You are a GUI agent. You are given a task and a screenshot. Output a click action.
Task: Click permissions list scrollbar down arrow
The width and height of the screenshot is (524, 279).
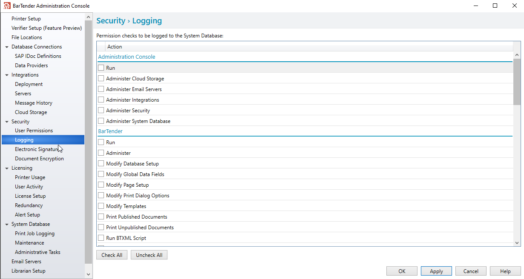point(517,243)
